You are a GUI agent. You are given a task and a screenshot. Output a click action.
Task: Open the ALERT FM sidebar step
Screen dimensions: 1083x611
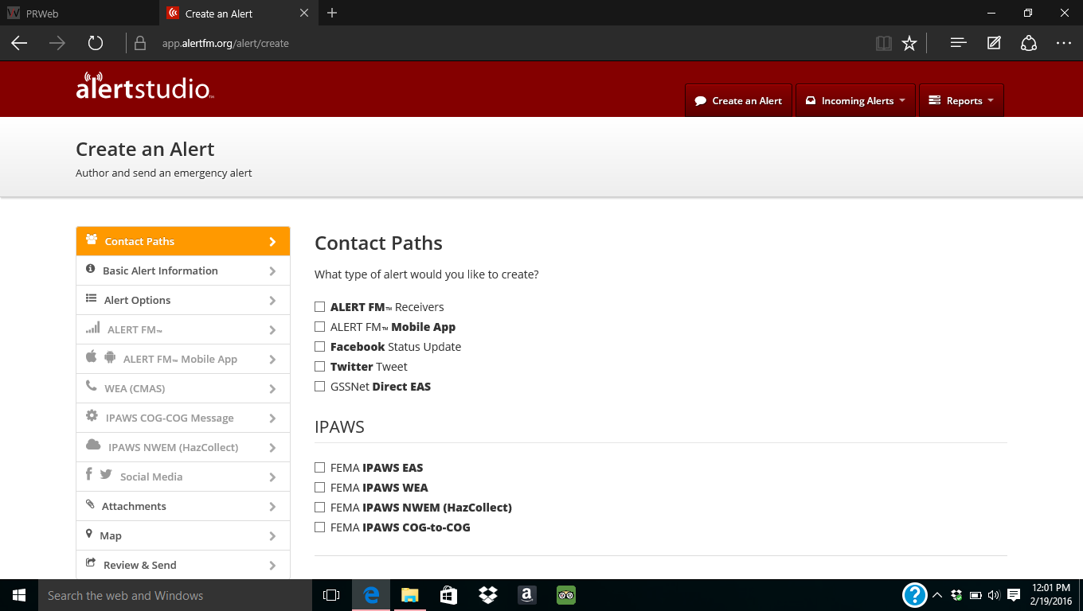(183, 329)
